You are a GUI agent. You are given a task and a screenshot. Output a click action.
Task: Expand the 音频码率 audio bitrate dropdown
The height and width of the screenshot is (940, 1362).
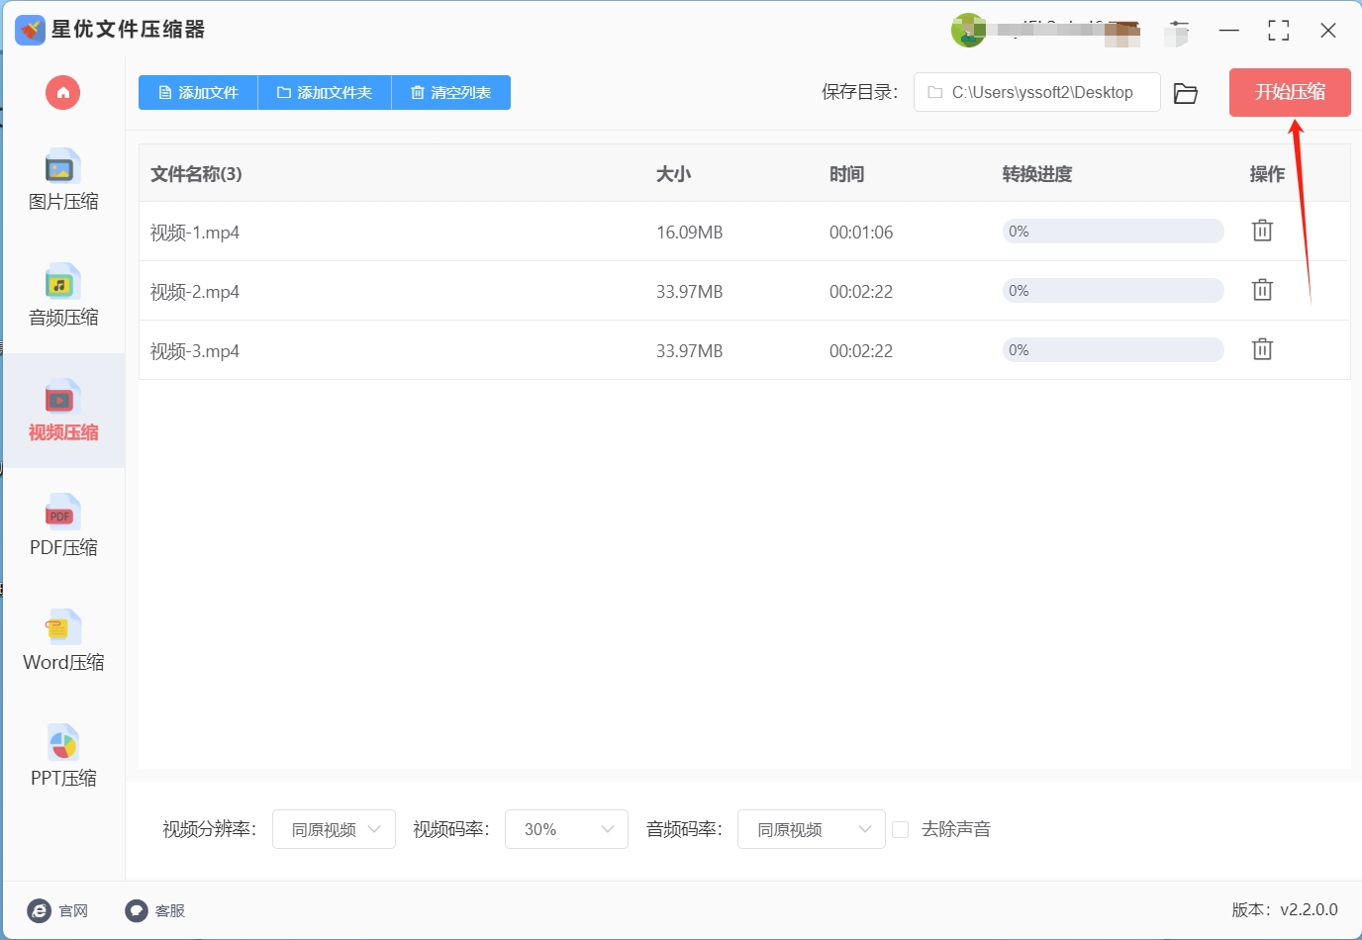812,829
